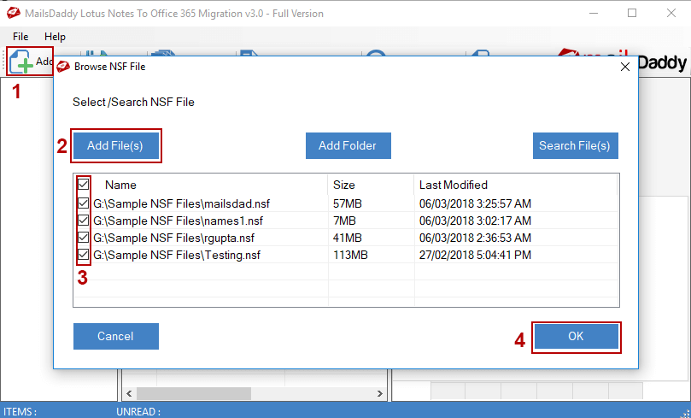The image size is (691, 418).
Task: Click Cancel in Browse NSF File dialog
Action: coord(116,337)
